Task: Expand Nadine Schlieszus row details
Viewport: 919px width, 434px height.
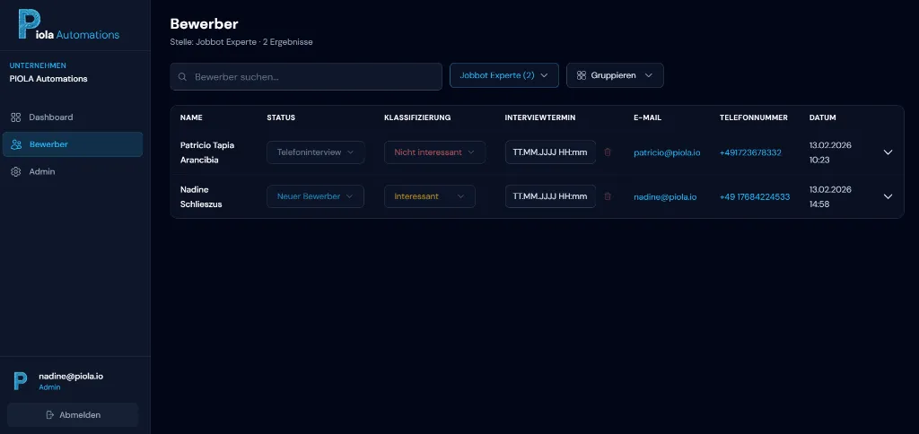Action: point(888,196)
